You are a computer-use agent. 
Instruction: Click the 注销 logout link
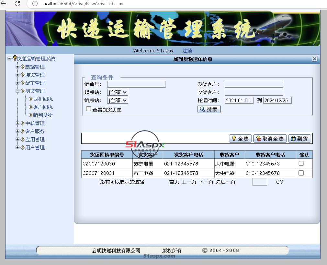pos(187,51)
